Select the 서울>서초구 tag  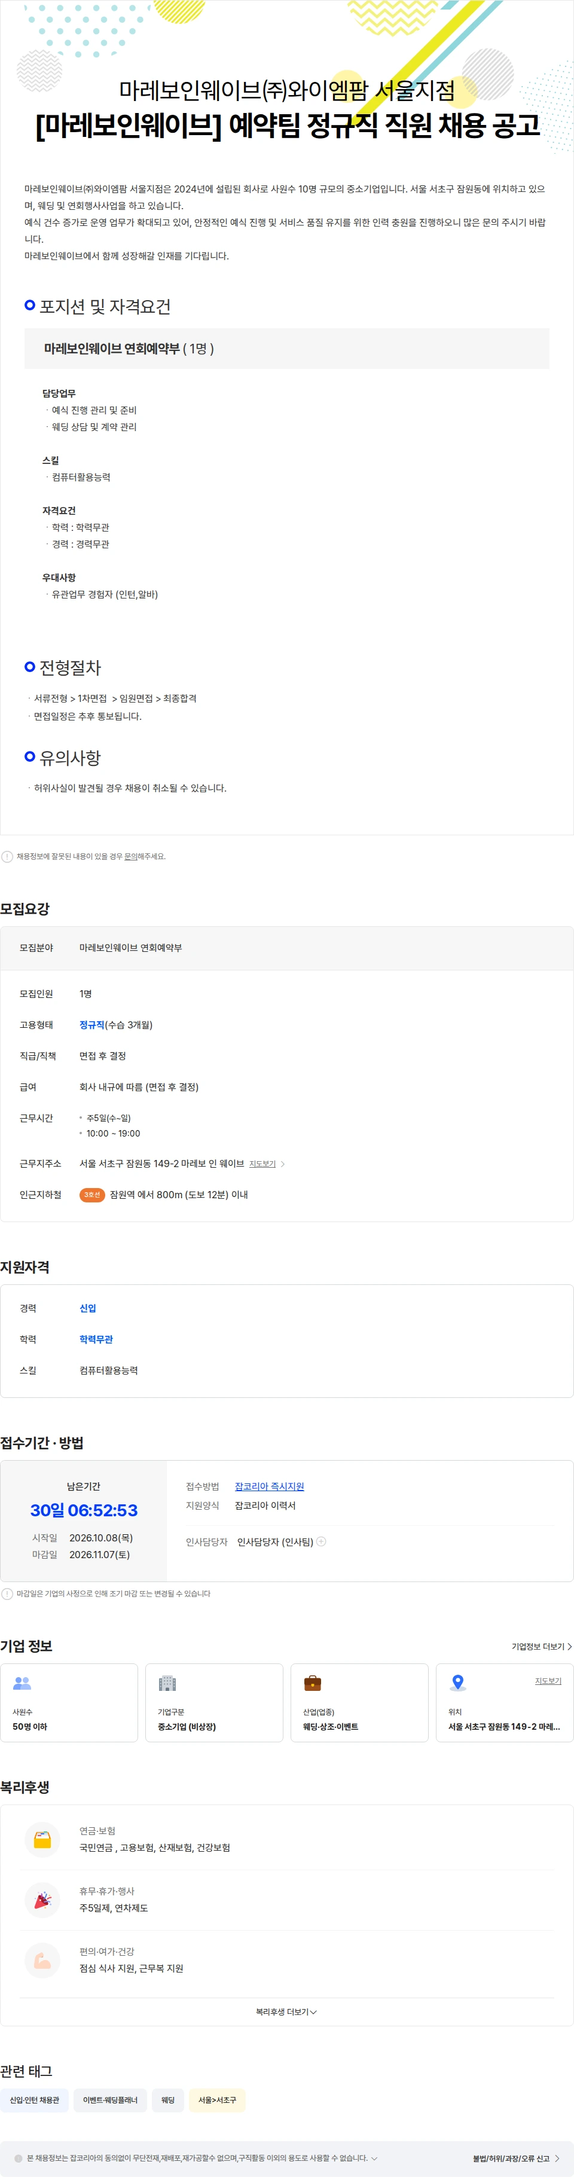[x=217, y=2099]
